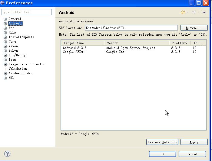Image resolution: width=212 pixels, height=161 pixels.
Task: Confirm with the OK button
Action: [x=163, y=154]
